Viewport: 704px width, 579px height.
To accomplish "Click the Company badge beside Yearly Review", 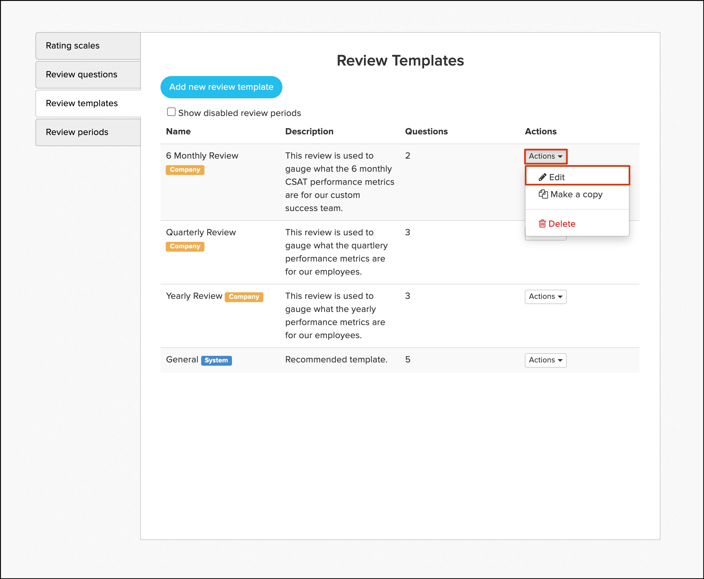I will (244, 297).
